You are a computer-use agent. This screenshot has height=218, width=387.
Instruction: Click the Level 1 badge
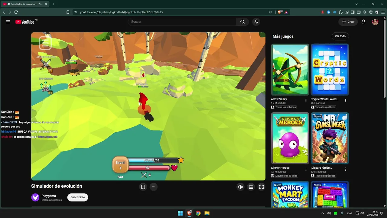120,165
